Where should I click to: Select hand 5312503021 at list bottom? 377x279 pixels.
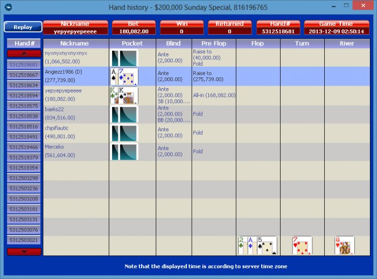coord(24,240)
